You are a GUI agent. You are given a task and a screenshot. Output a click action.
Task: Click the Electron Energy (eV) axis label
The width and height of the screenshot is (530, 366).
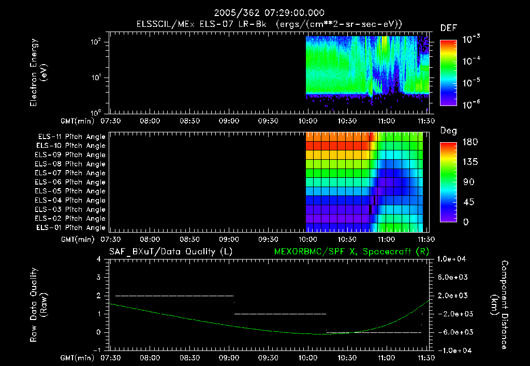38,72
